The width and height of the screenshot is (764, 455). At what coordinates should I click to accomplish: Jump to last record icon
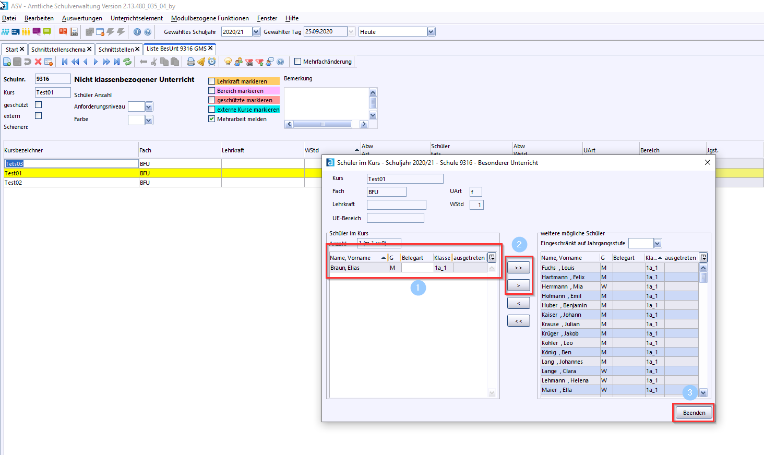pyautogui.click(x=117, y=62)
